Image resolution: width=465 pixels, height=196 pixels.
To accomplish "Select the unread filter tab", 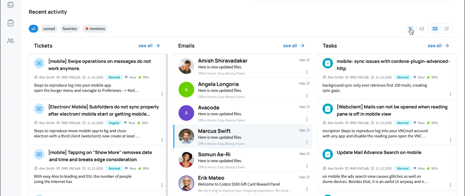I will pyautogui.click(x=49, y=29).
